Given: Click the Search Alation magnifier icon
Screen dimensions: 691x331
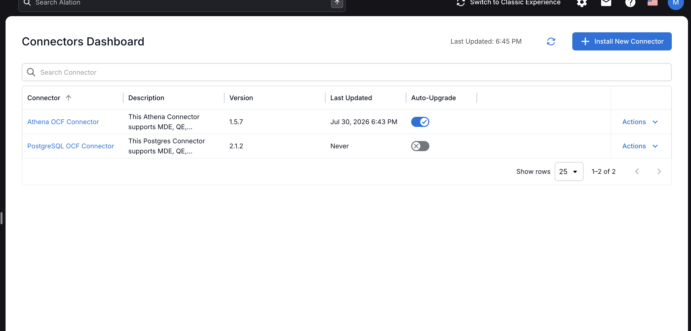Looking at the screenshot, I should click(27, 3).
